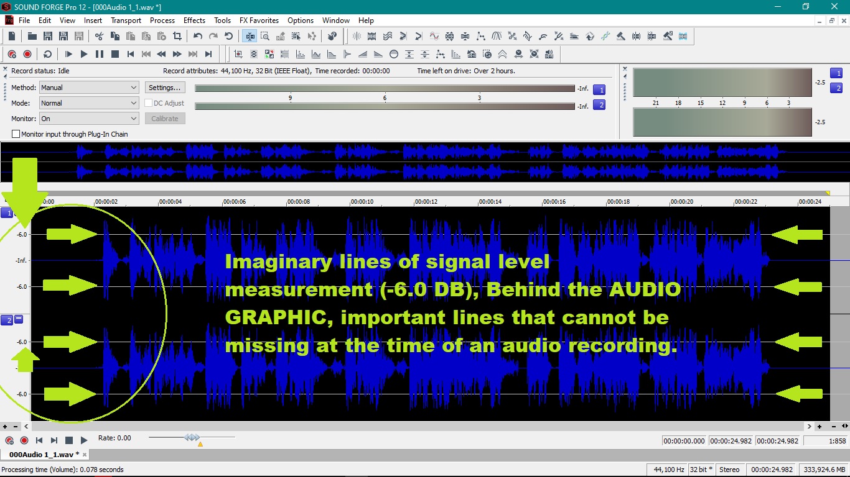Image resolution: width=850 pixels, height=477 pixels.
Task: Enable Monitor input through Plug-In Chain
Action: 16,134
